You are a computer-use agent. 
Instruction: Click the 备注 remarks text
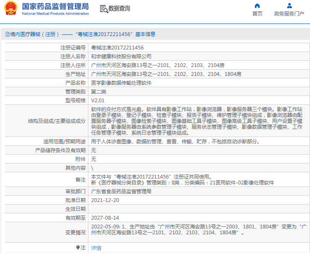pos(183,180)
